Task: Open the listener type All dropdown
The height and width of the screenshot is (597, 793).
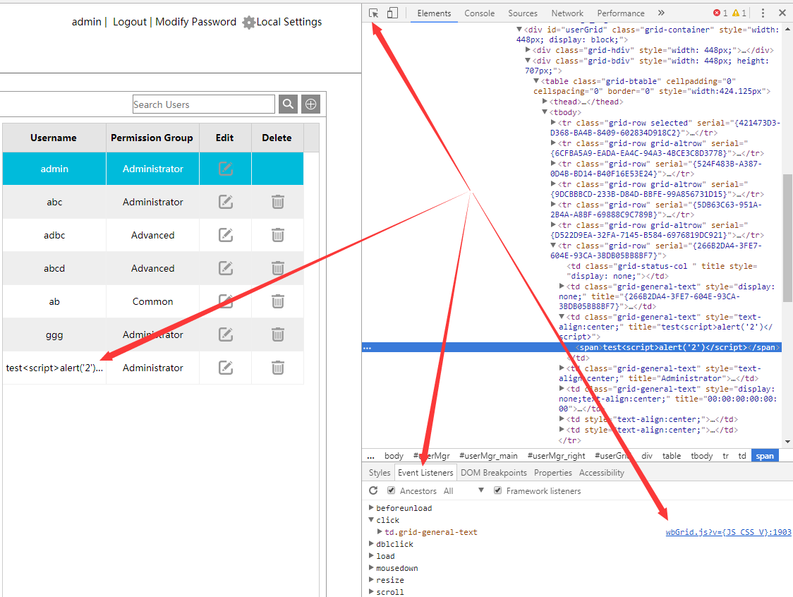Action: click(464, 490)
